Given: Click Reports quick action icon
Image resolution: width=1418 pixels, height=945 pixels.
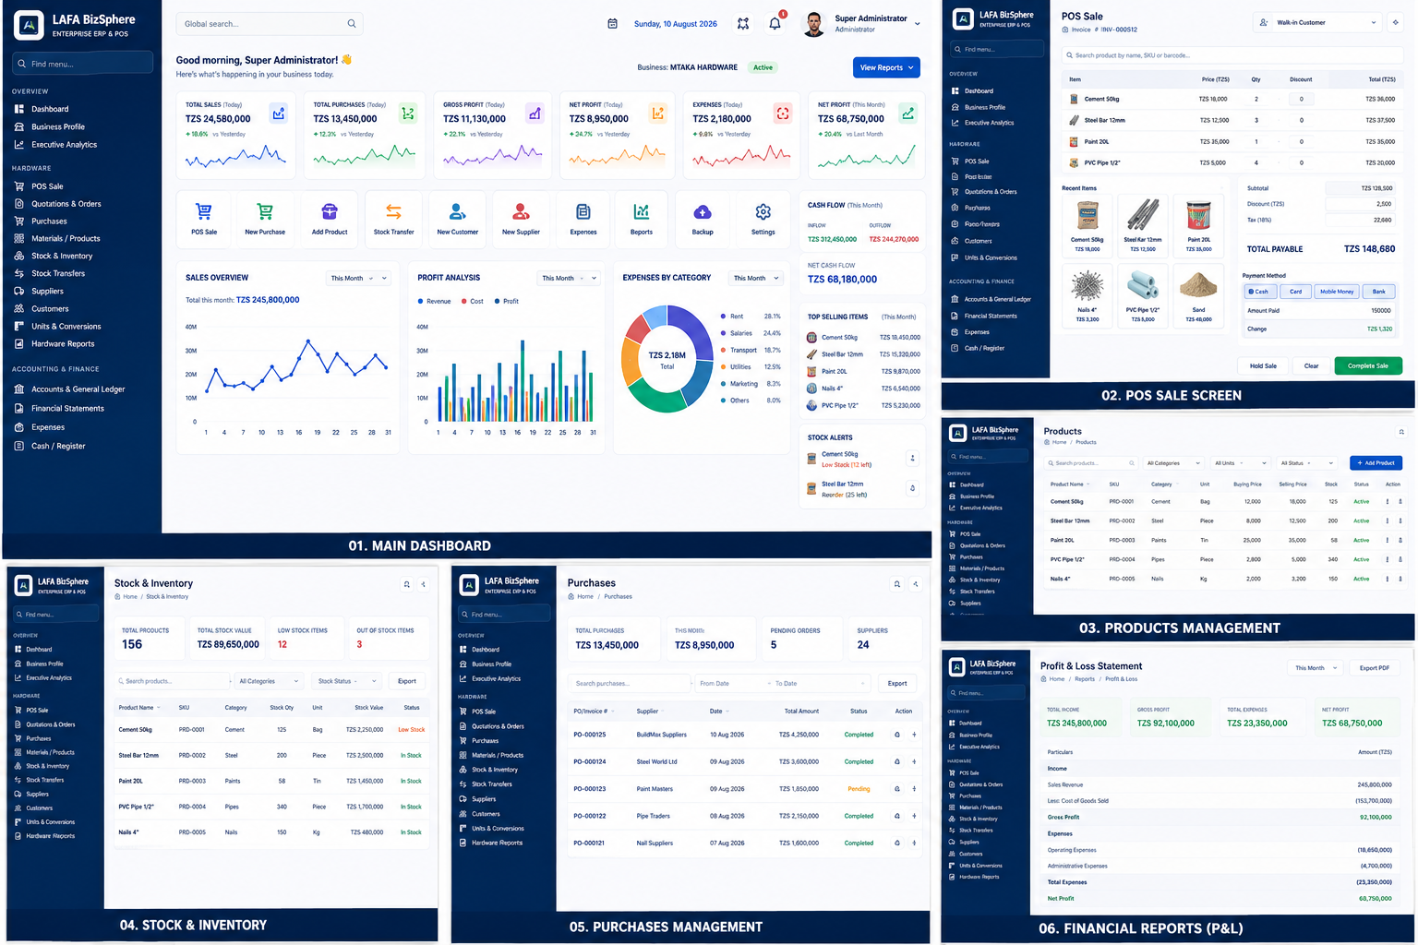Looking at the screenshot, I should tap(642, 212).
